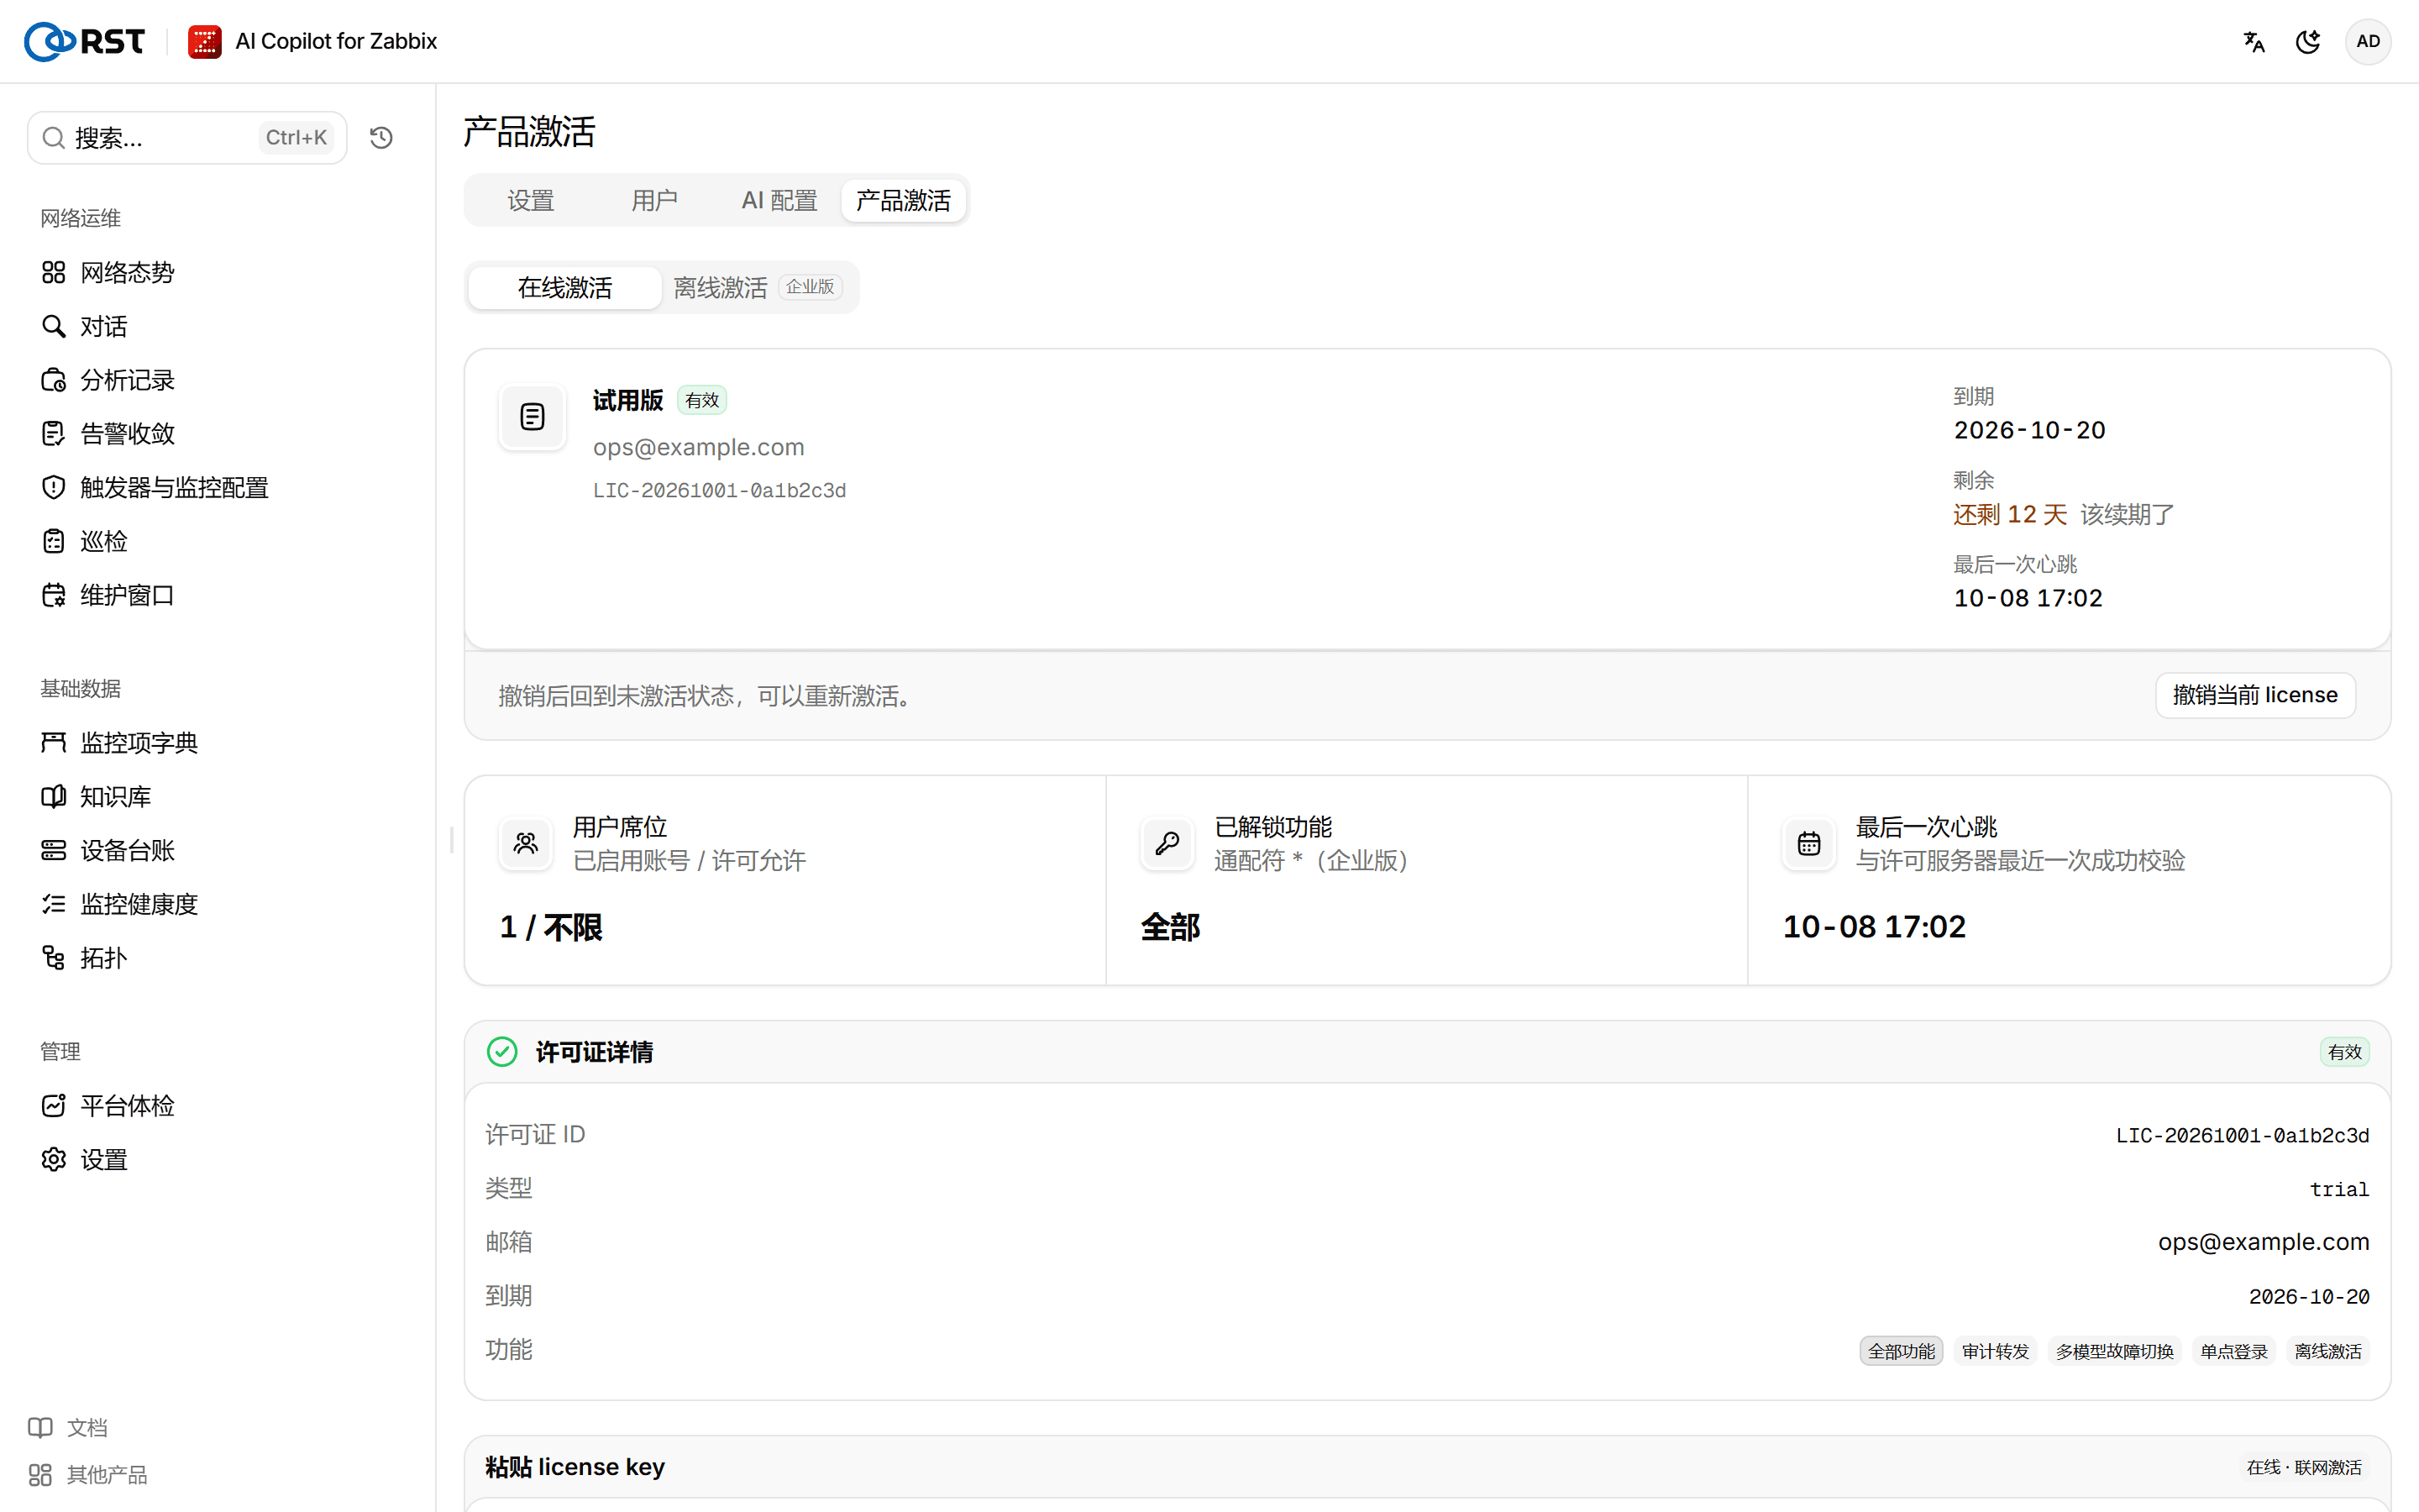The height and width of the screenshot is (1512, 2419).
Task: Click the 最后一次心跳 calendar icon
Action: click(1809, 843)
